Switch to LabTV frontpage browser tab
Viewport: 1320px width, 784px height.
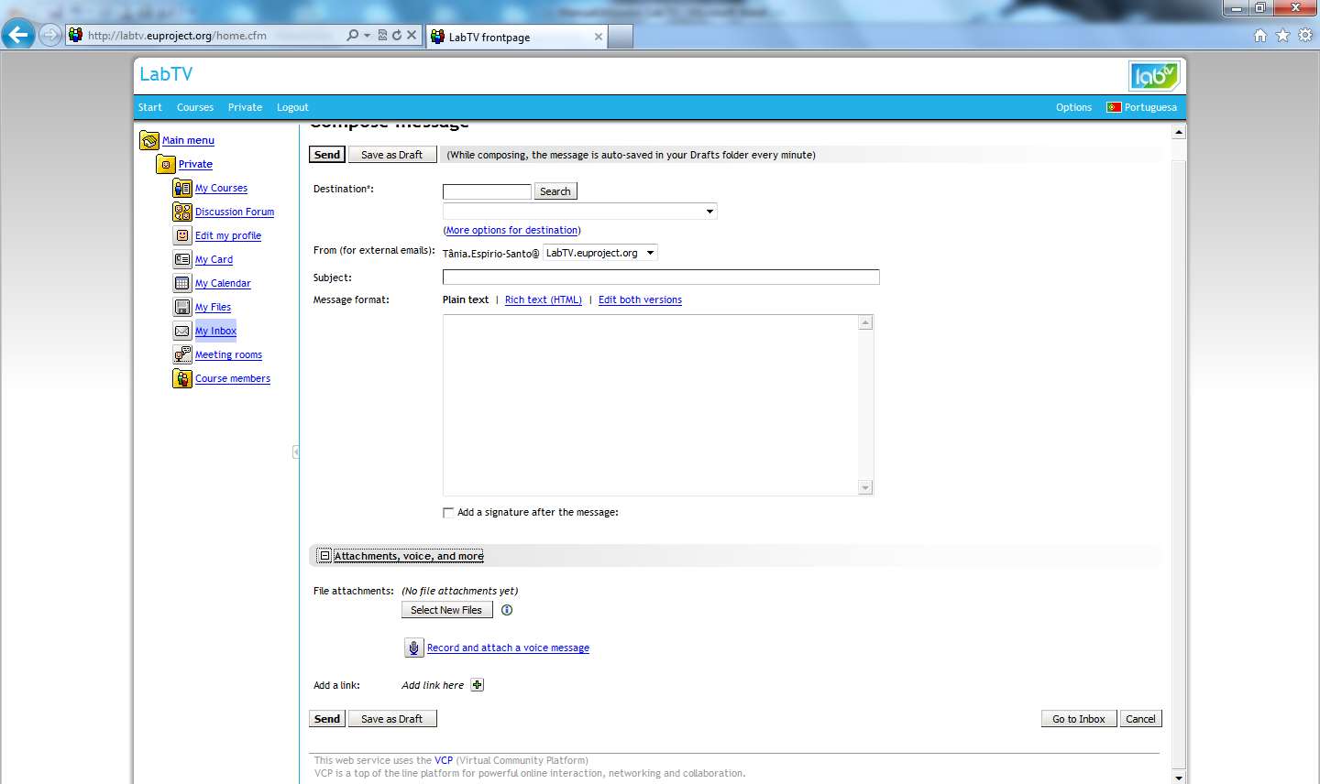[x=517, y=37]
